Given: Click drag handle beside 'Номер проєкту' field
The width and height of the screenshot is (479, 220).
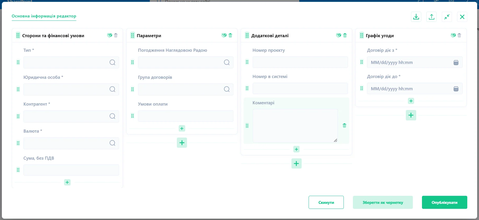Looking at the screenshot, I should [247, 62].
